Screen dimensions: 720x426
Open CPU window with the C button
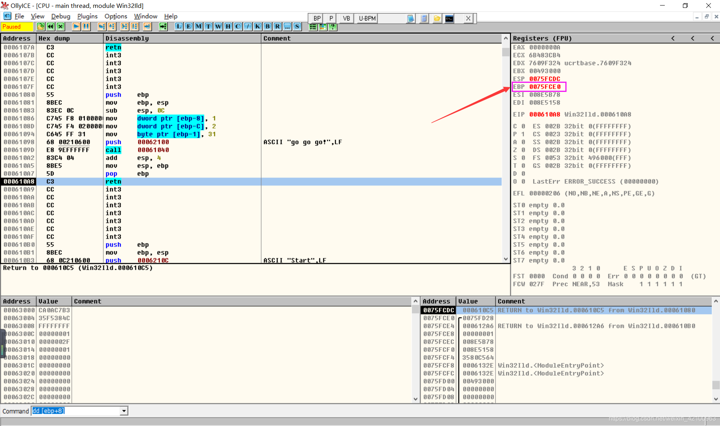238,26
